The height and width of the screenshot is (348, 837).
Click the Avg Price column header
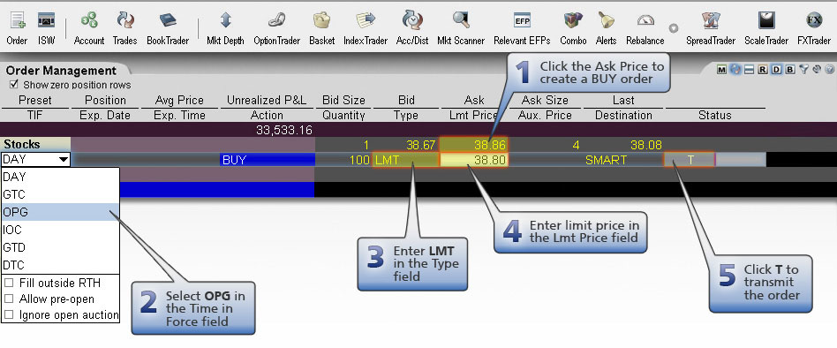pyautogui.click(x=179, y=101)
